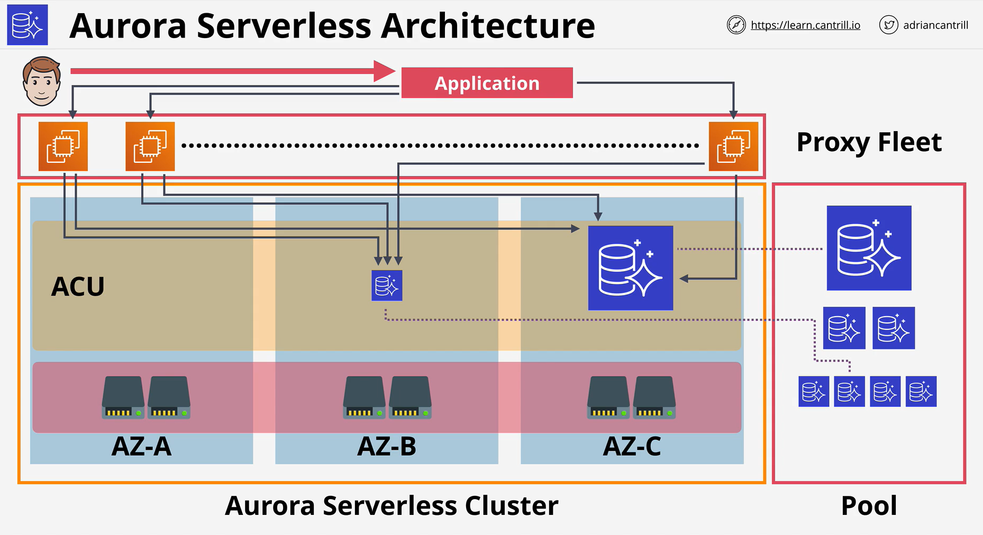Select the right storage drive in AZ-B
The height and width of the screenshot is (535, 983).
pyautogui.click(x=410, y=398)
